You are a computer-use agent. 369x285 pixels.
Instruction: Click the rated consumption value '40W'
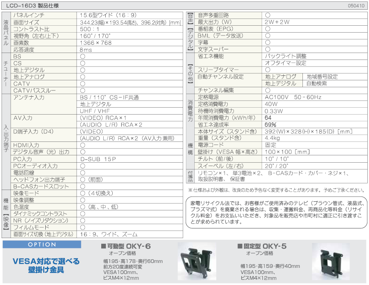pos(271,104)
